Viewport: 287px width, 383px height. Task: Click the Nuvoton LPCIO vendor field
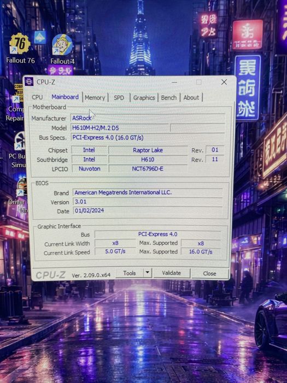click(x=89, y=169)
